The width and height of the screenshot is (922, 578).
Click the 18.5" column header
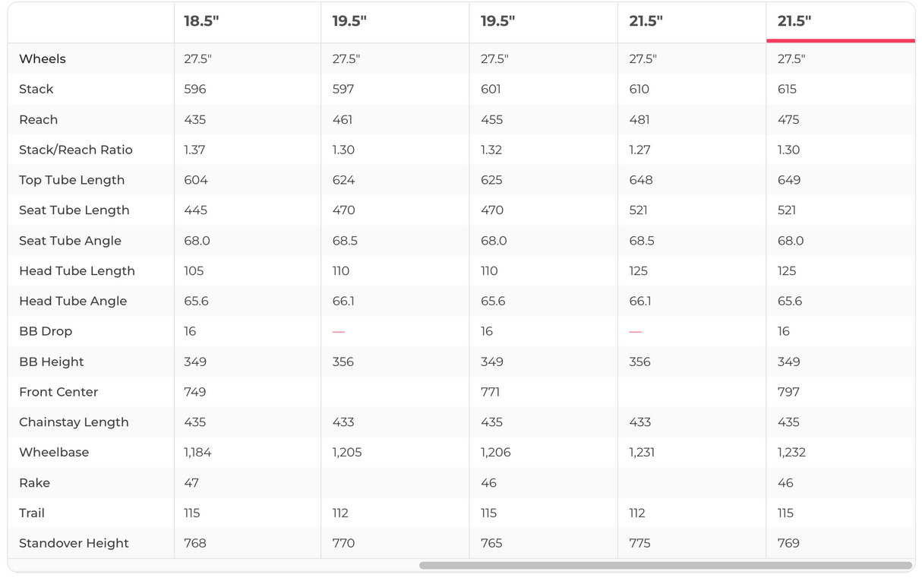coord(201,21)
